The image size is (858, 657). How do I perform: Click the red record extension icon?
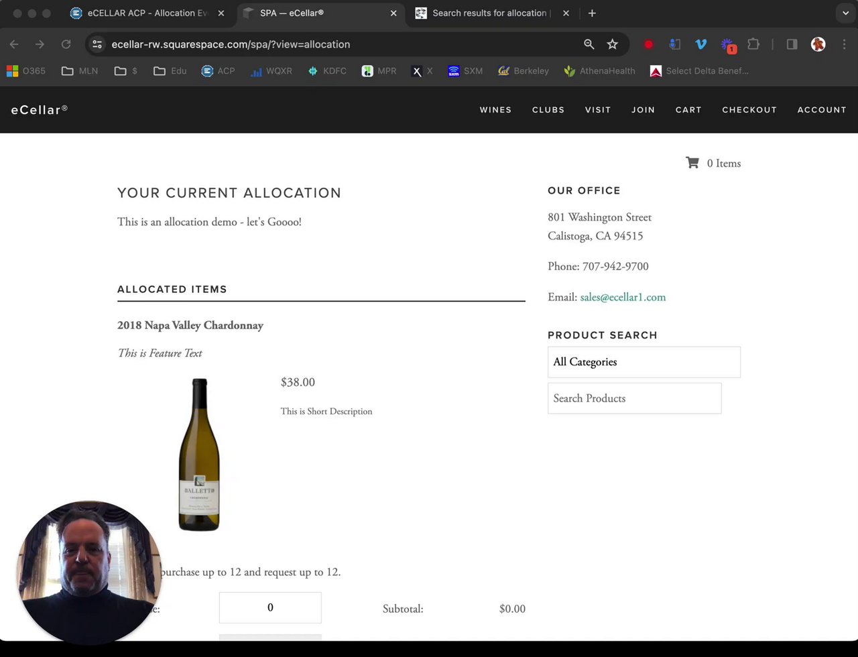coord(648,44)
